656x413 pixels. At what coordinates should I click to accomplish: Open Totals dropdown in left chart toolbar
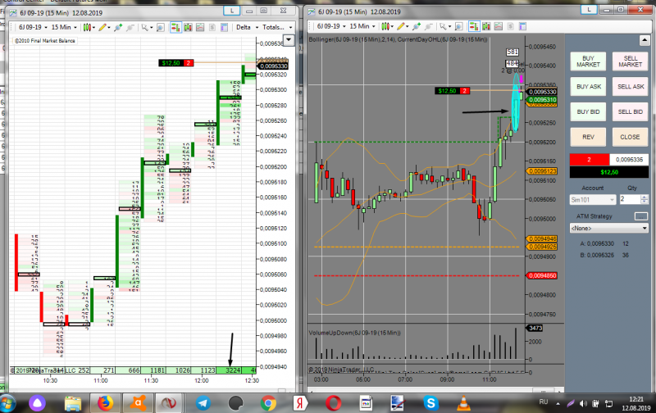click(277, 28)
